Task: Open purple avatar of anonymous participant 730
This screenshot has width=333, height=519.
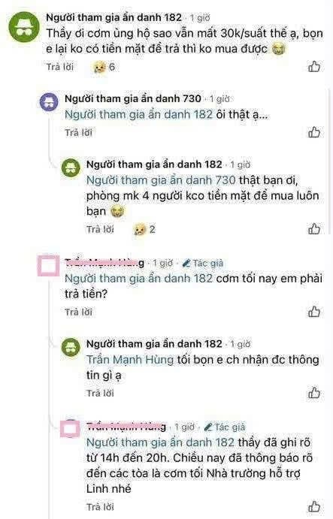Action: [49, 101]
